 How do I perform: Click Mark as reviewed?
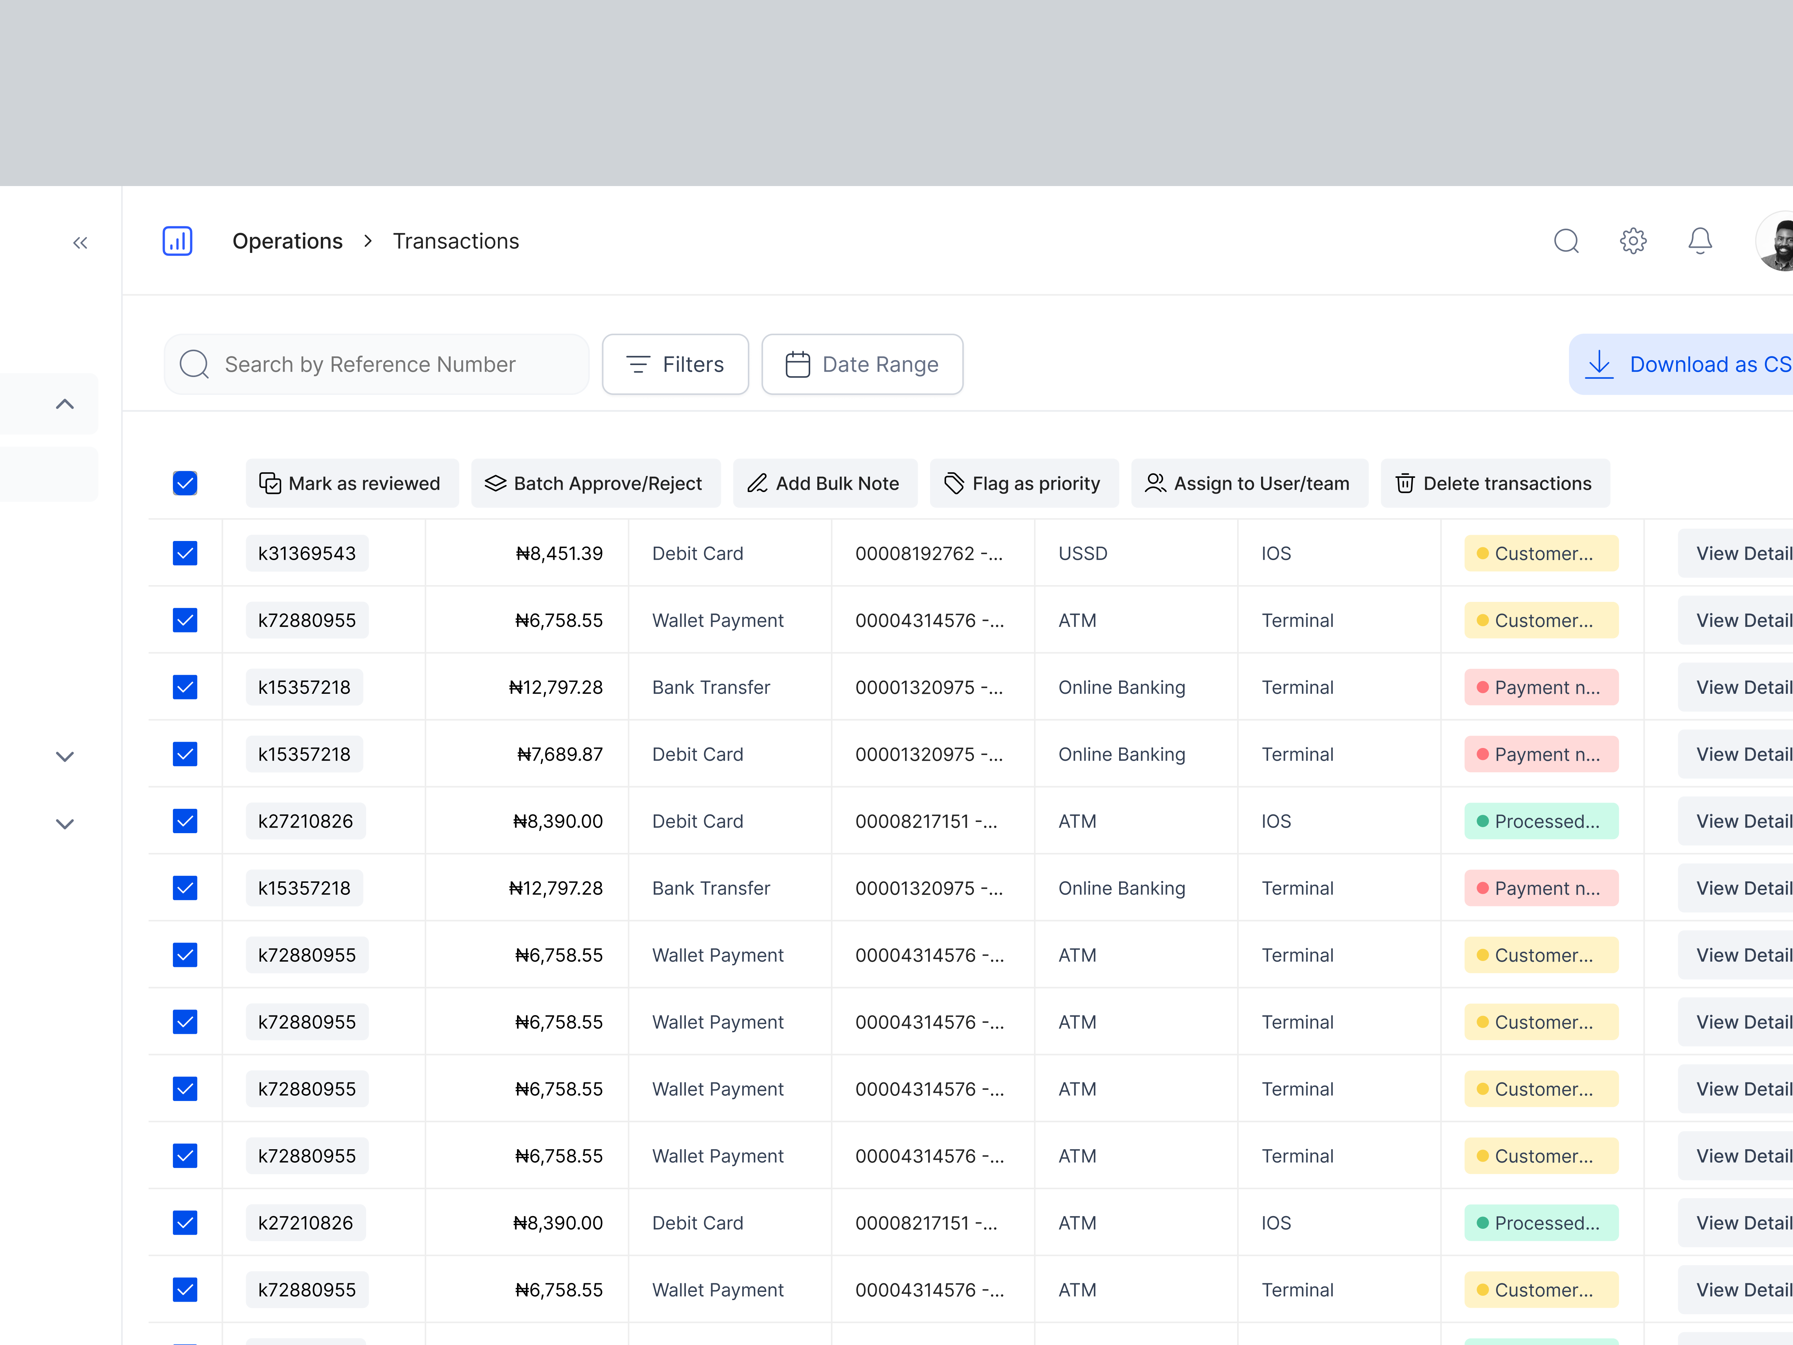pyautogui.click(x=352, y=484)
